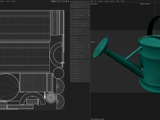Click the Default Camera link in viewport
This screenshot has width=160, height=120.
tap(145, 4)
